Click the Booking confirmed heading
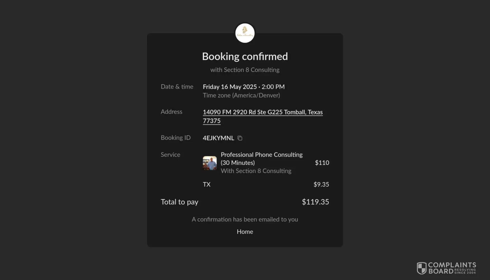Image resolution: width=490 pixels, height=280 pixels. click(245, 57)
